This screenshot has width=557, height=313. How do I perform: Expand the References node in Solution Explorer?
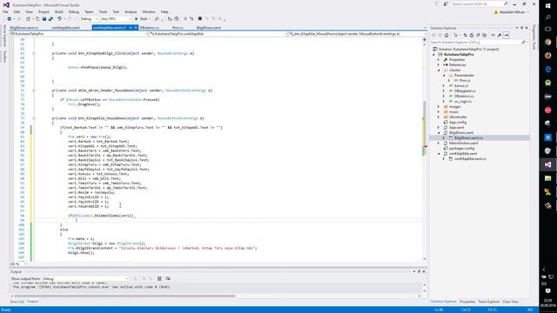(x=439, y=65)
